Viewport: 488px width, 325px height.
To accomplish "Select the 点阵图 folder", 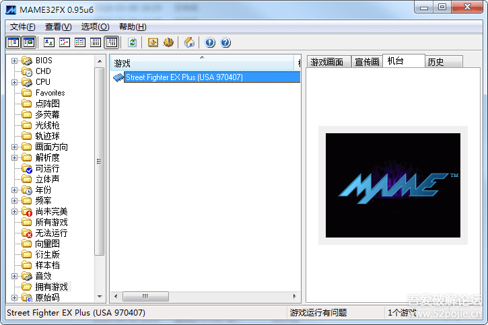I will tap(47, 104).
